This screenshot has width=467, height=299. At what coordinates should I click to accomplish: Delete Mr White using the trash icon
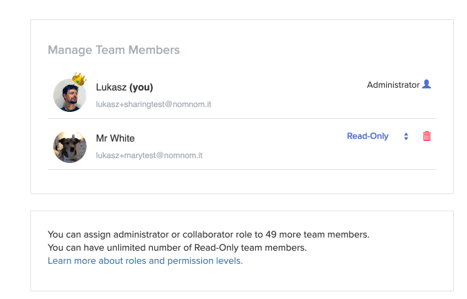click(427, 137)
